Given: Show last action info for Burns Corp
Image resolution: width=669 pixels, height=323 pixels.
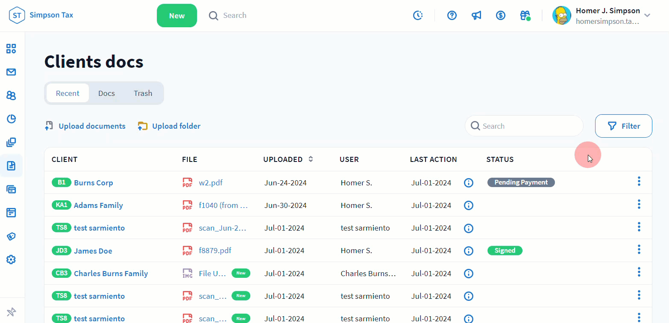Looking at the screenshot, I should coord(469,183).
